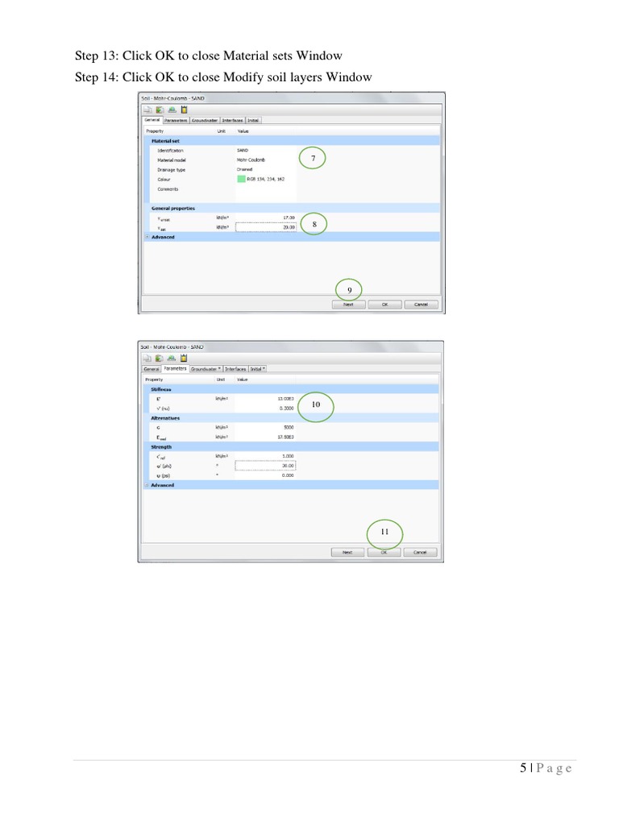Click green colour swatch beside RGB 134, 234, 162
The width and height of the screenshot is (619, 825).
tap(242, 179)
